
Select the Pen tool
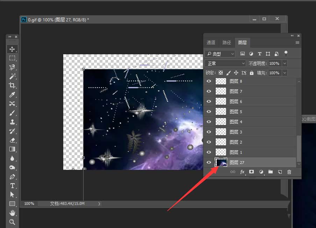[x=12, y=177]
